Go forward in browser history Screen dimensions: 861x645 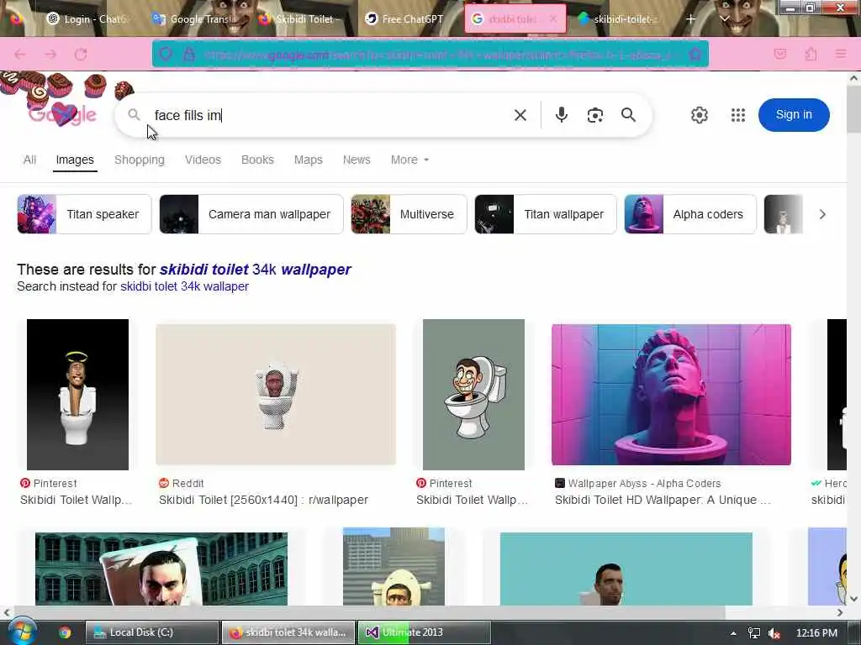coord(50,54)
